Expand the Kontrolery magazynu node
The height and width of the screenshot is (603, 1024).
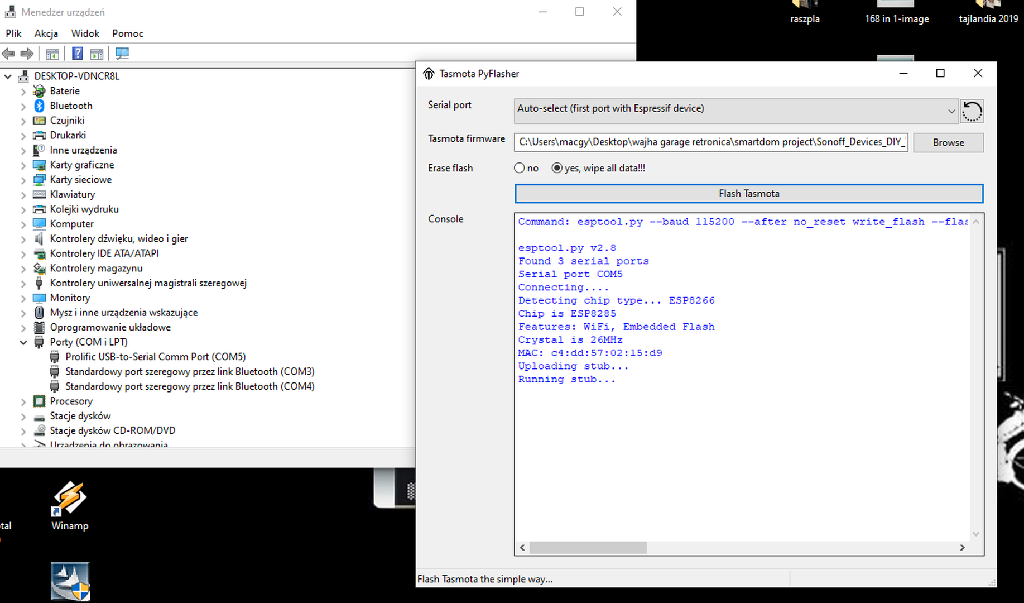coord(23,269)
